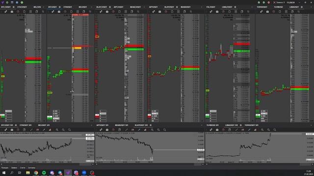The height and width of the screenshot is (176, 314).
Task: Select brush tool in BTCUSDT 5M chart toolbar
Action: pos(44,130)
